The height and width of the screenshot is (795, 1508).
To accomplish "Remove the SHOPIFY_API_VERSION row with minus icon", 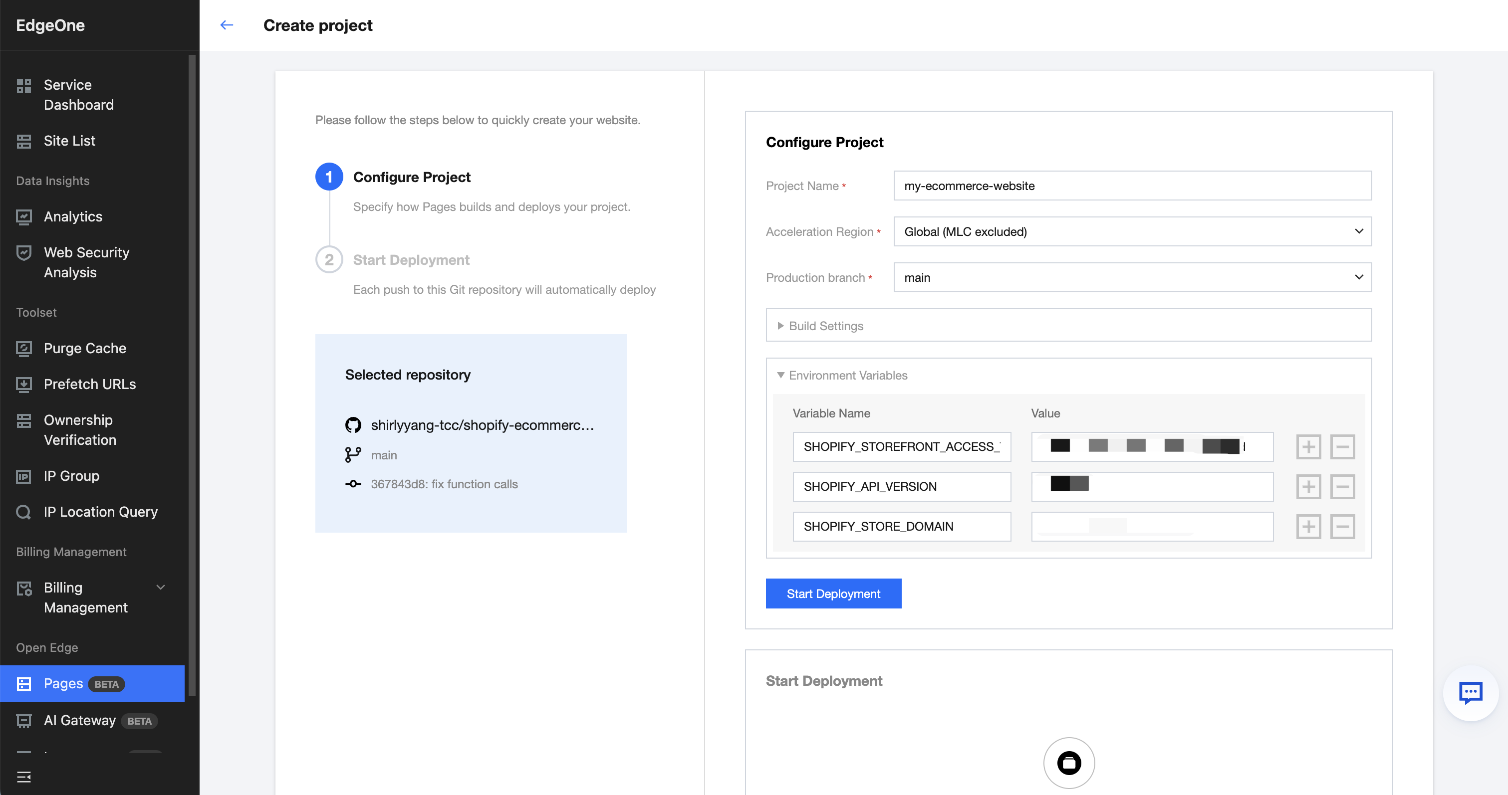I will pyautogui.click(x=1342, y=487).
